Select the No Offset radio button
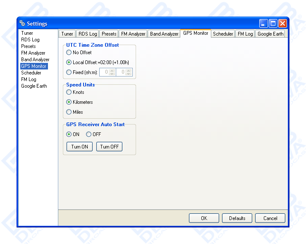306x244 pixels. click(x=69, y=53)
